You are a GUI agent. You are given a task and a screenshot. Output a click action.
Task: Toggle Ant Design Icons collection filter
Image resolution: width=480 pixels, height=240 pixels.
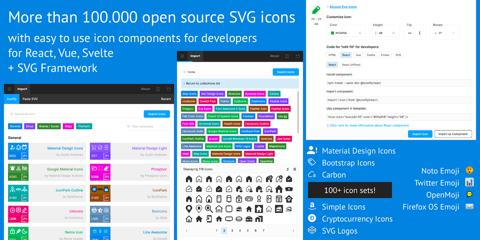(x=212, y=94)
